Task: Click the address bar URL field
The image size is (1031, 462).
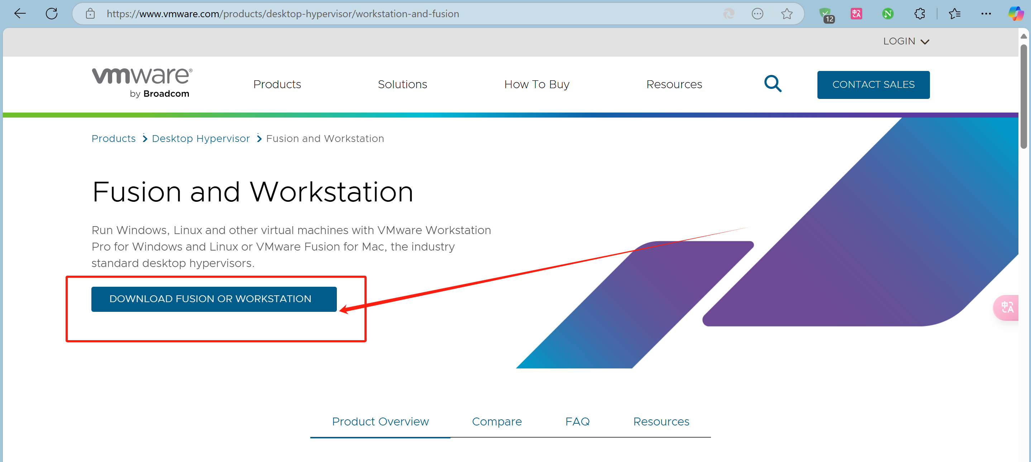Action: click(360, 14)
